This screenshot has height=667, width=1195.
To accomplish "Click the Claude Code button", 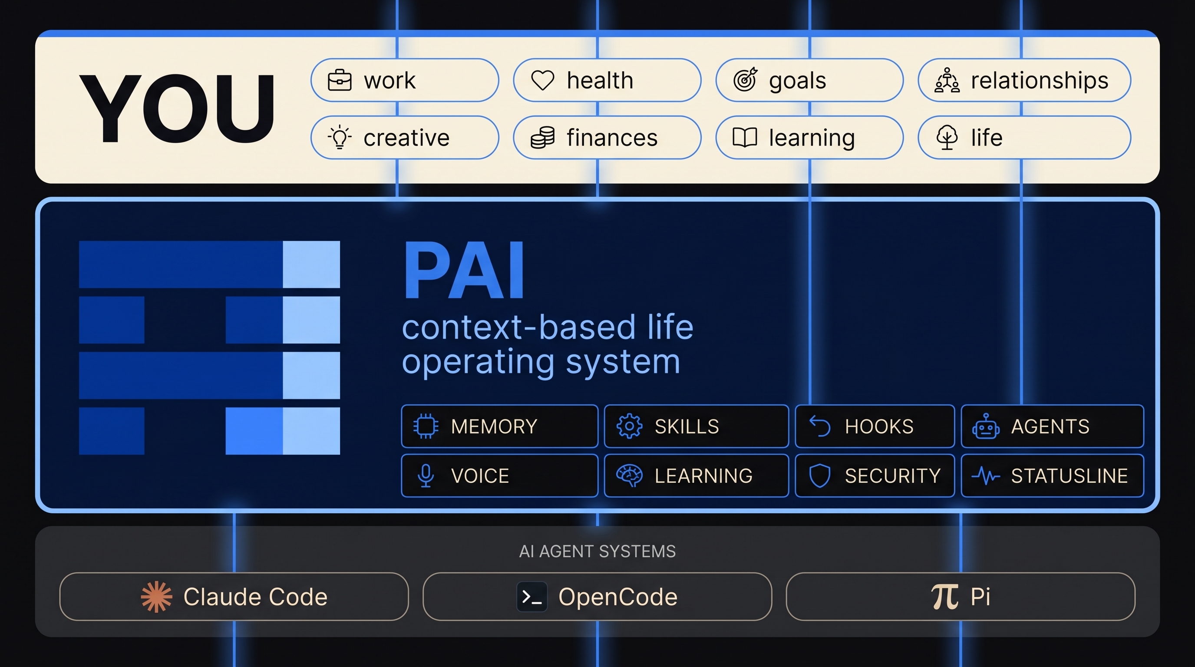I will point(235,597).
